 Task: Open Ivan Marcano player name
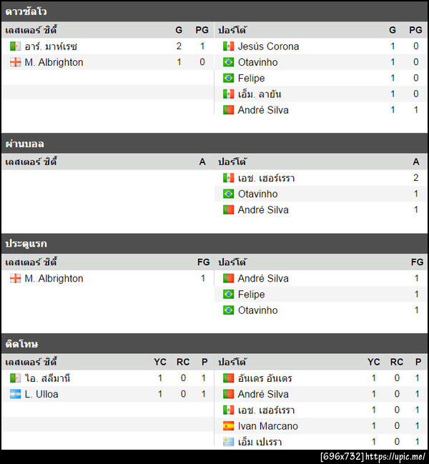coord(267,426)
